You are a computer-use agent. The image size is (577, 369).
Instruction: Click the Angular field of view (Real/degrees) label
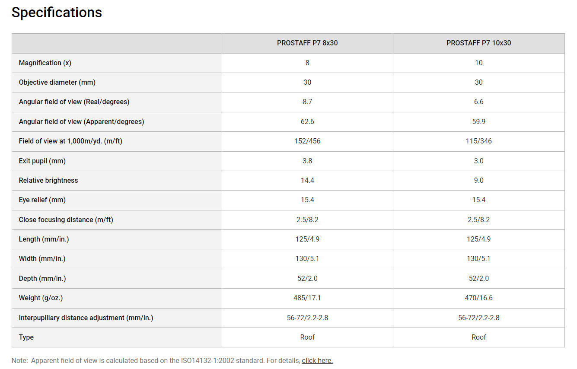coord(74,102)
